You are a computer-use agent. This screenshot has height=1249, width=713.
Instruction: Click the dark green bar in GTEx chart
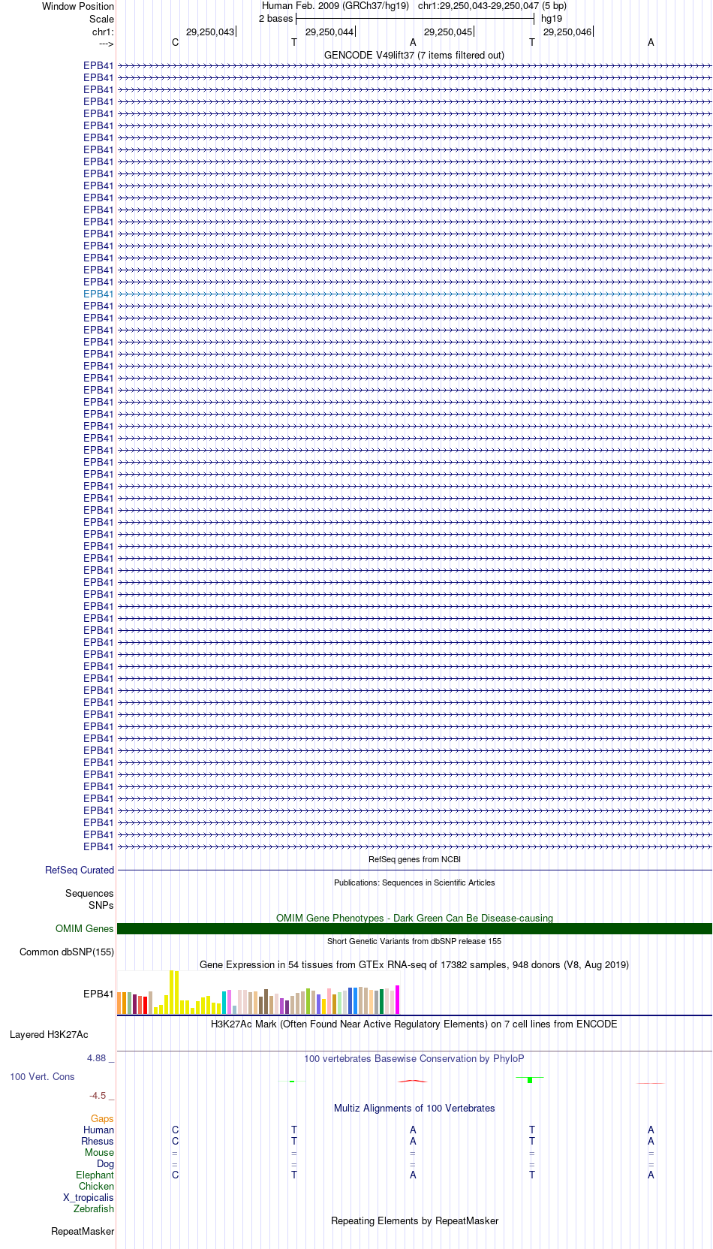(382, 1002)
